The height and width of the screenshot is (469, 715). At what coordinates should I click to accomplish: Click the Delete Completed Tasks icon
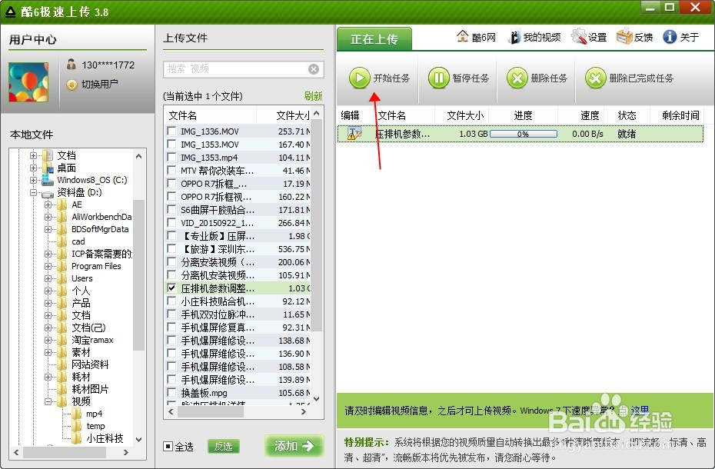tap(596, 78)
